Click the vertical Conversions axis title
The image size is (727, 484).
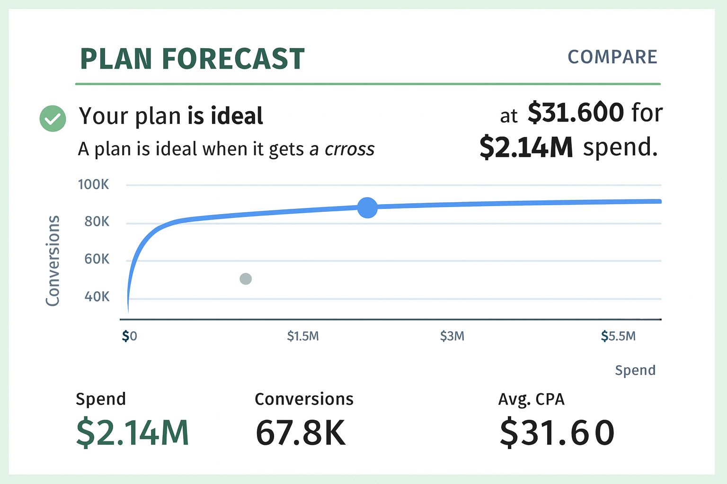coord(53,260)
